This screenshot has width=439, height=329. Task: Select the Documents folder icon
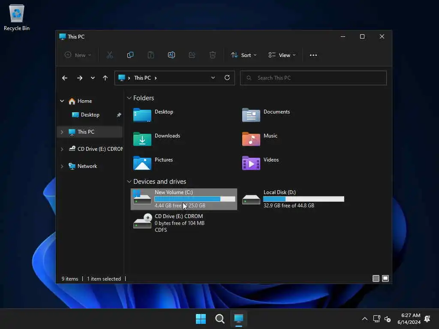tap(251, 115)
